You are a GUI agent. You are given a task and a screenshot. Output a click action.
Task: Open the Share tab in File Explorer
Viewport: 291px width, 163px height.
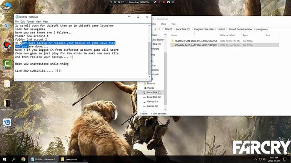pyautogui.click(x=164, y=24)
